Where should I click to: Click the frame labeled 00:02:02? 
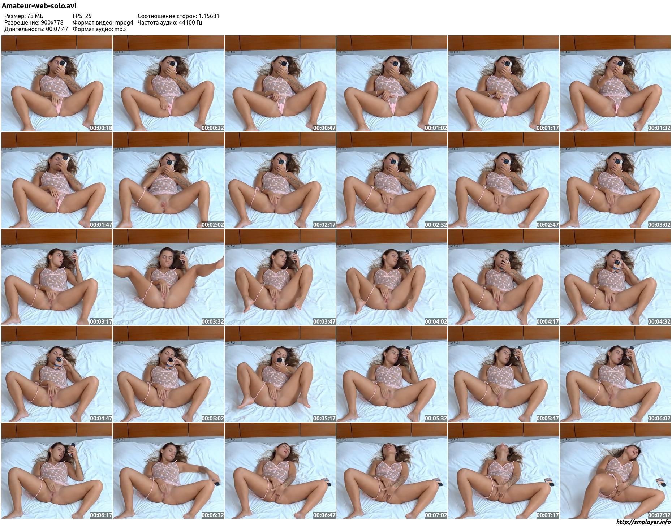coord(168,180)
